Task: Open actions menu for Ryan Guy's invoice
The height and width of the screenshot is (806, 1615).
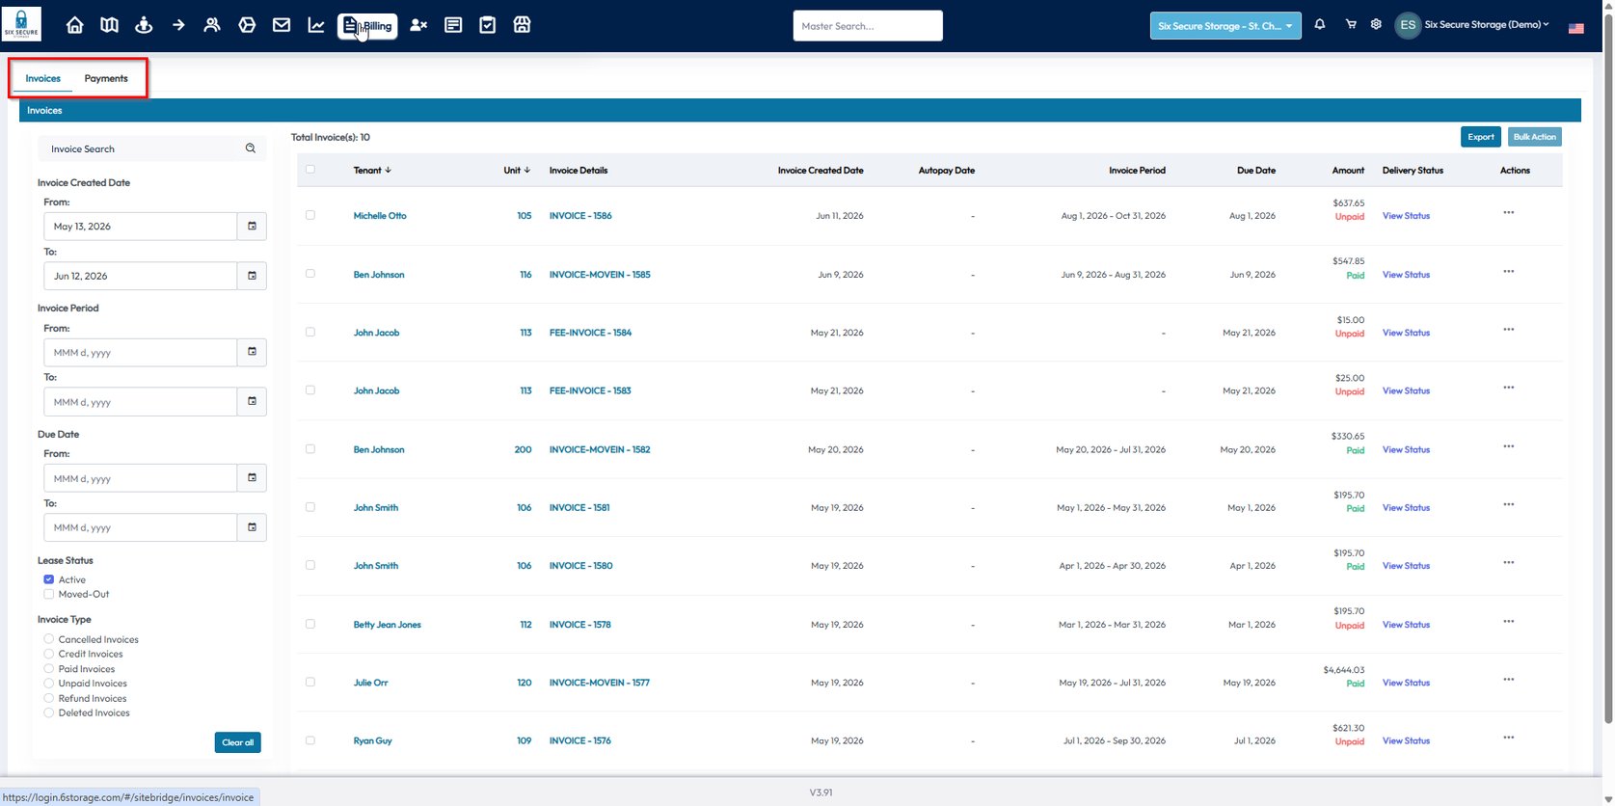Action: click(x=1509, y=738)
